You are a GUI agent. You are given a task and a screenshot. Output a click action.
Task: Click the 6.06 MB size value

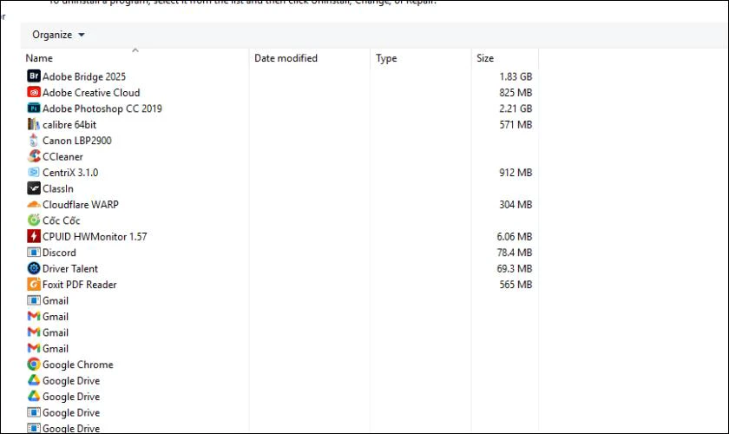click(514, 237)
